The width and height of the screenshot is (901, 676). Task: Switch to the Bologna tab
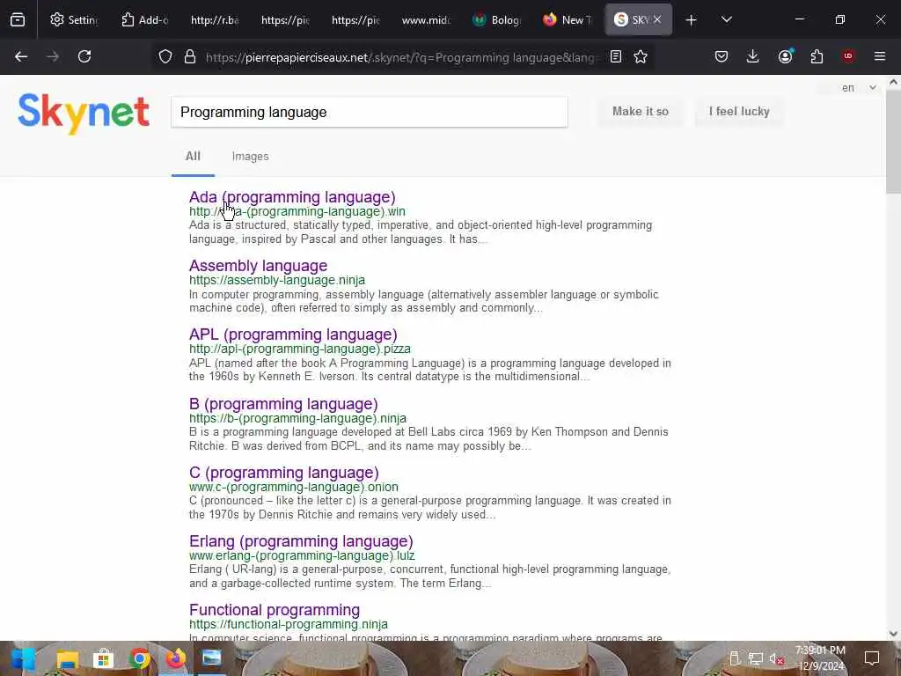(x=496, y=19)
